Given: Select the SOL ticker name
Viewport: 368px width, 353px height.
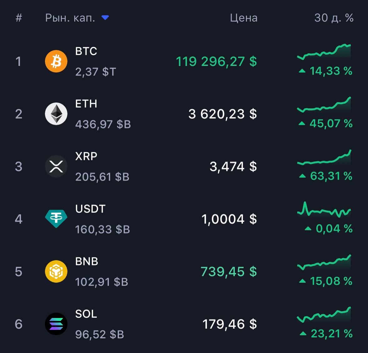Looking at the screenshot, I should (86, 314).
